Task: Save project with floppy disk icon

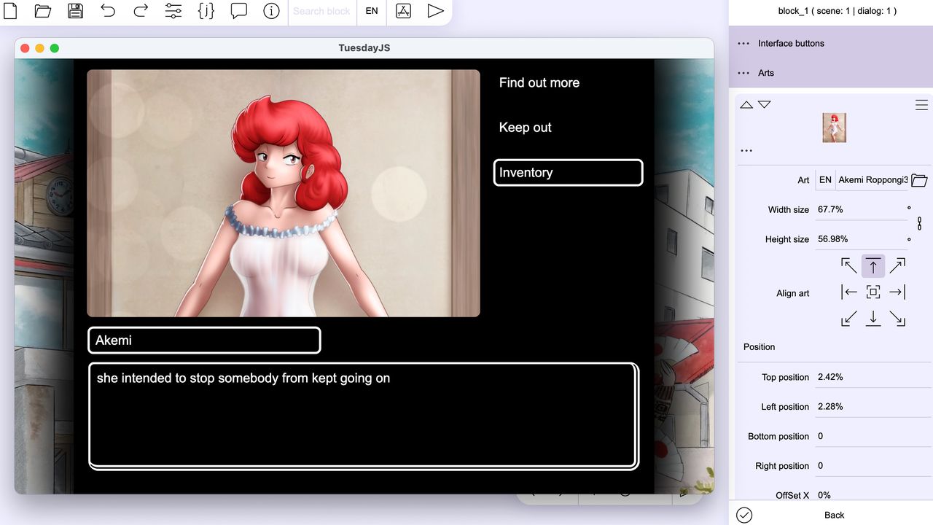Action: pos(75,11)
